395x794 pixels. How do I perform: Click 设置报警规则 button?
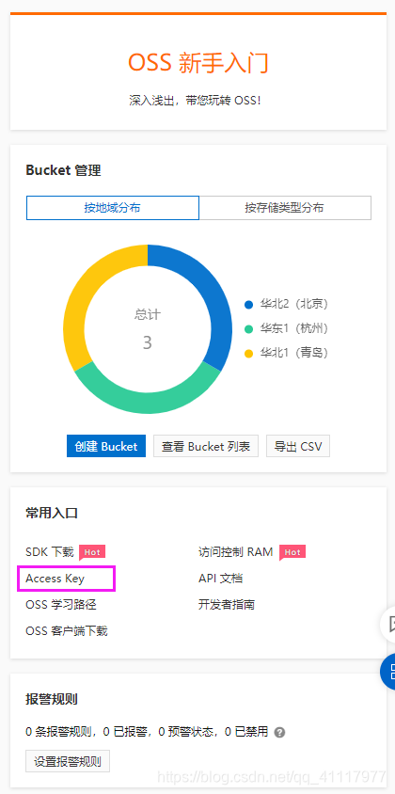[x=68, y=761]
